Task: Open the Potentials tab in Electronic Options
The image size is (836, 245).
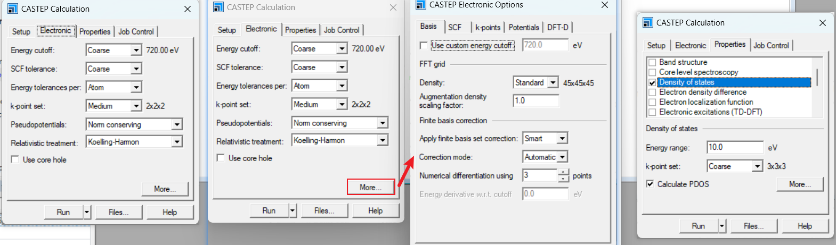Action: tap(524, 27)
